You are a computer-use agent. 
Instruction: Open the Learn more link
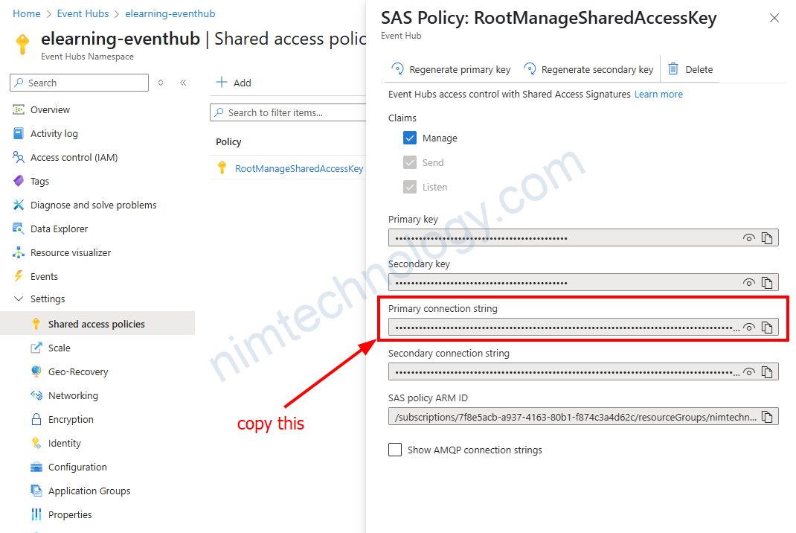(658, 95)
